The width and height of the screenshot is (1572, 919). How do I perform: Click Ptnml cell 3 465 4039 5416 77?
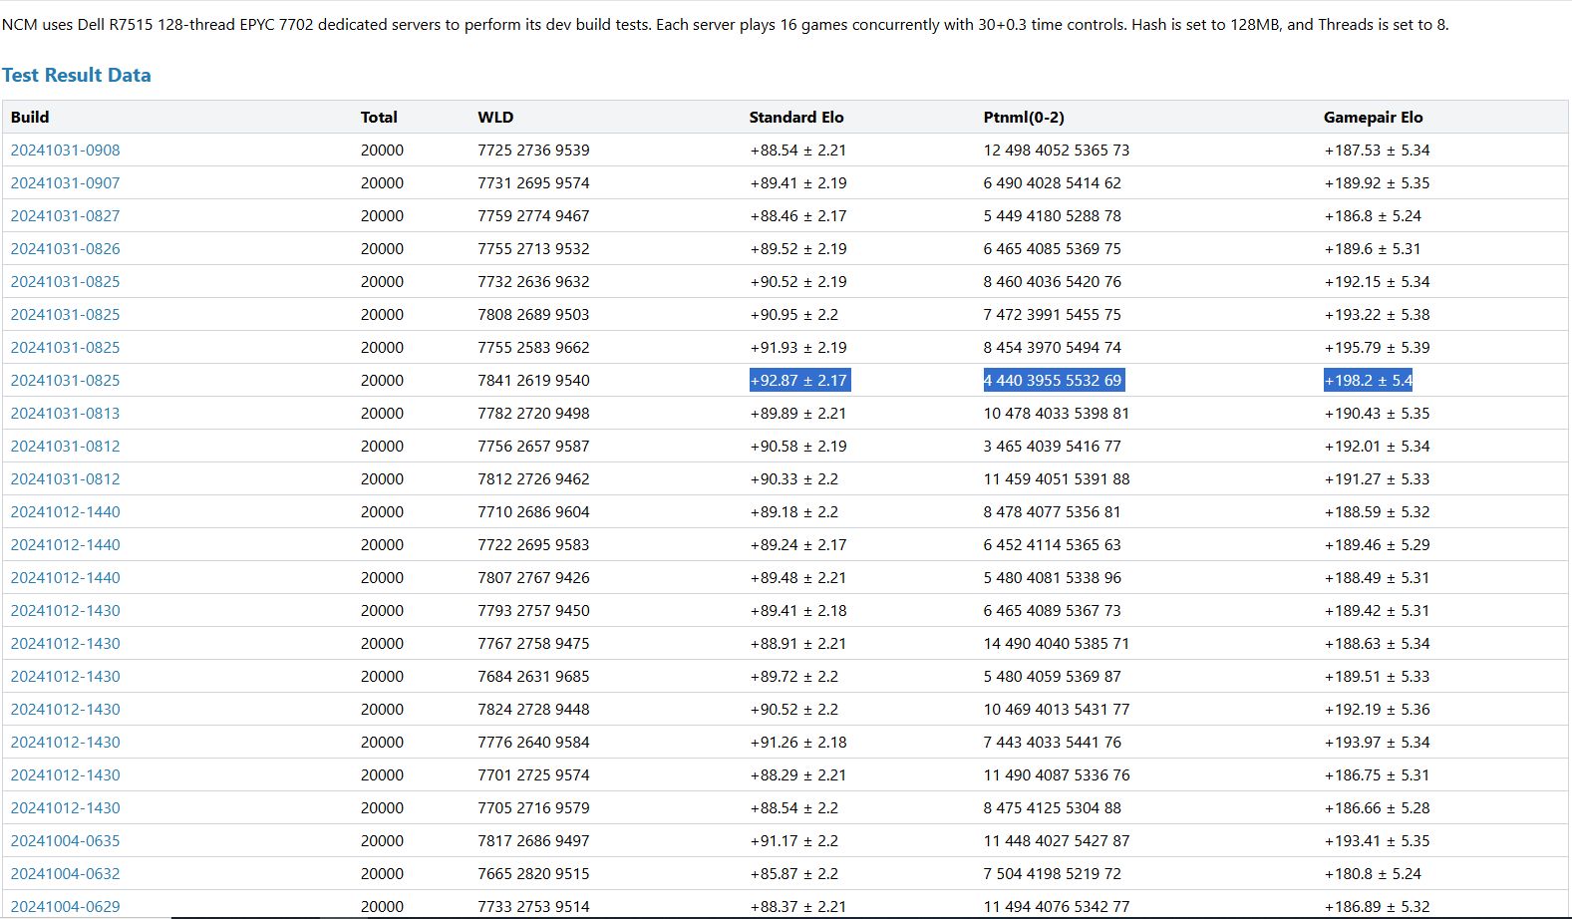1052,446
